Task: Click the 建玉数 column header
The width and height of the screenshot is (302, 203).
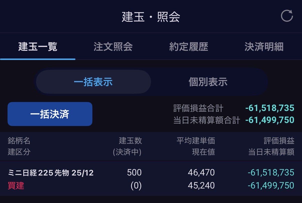Action: pyautogui.click(x=130, y=141)
